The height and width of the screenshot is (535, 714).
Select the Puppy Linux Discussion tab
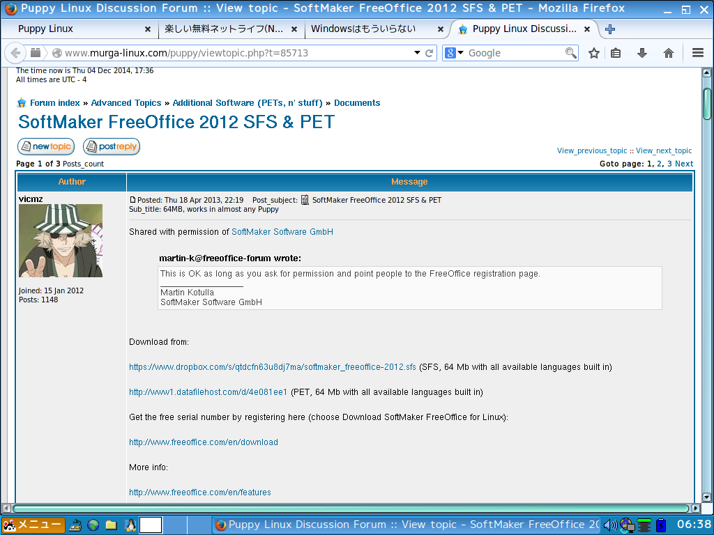(524, 29)
